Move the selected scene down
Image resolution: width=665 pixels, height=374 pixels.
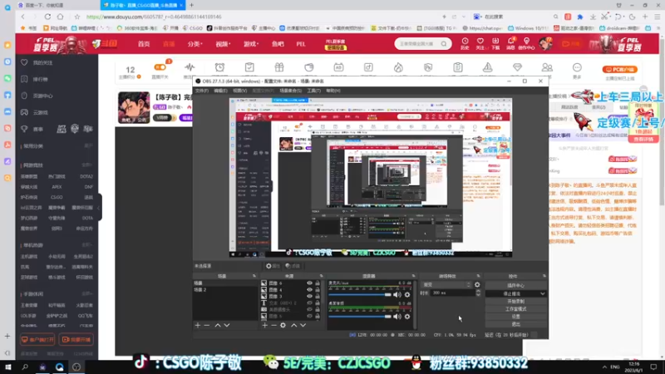point(227,325)
